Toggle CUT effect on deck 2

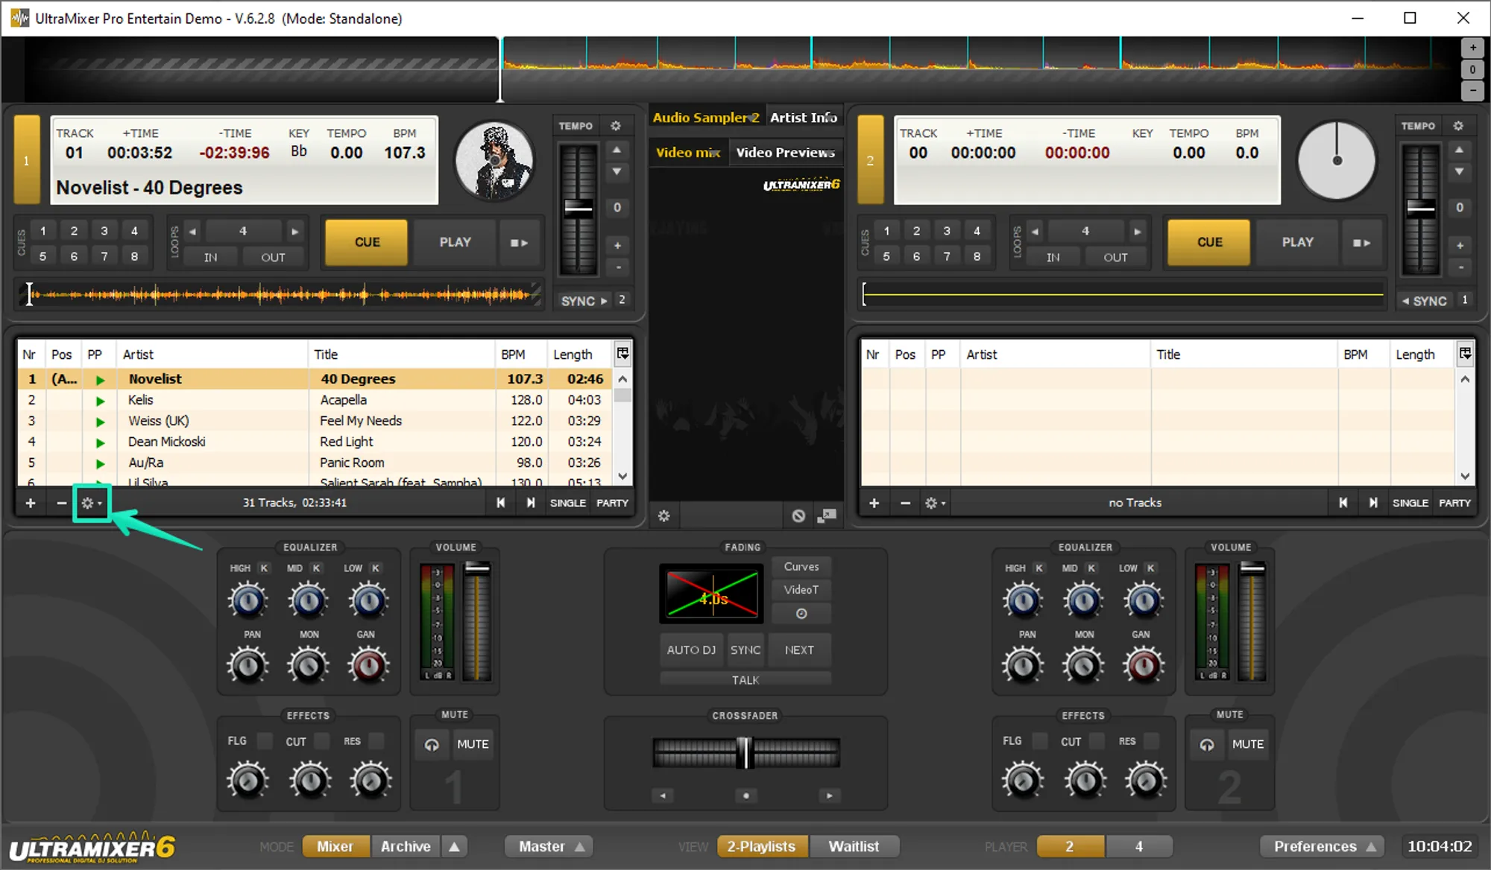(1097, 741)
